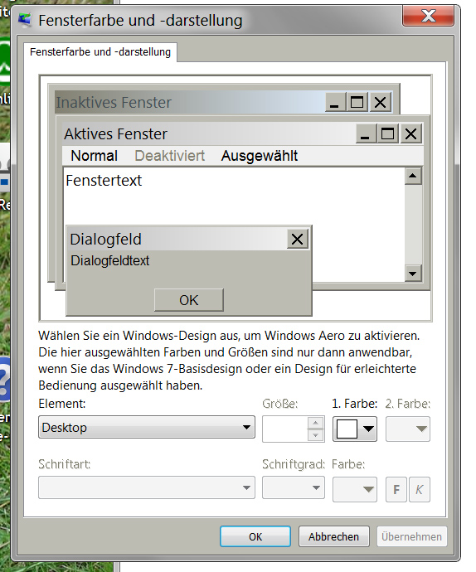Viewport: 476px width, 572px height.
Task: Open the 1. Farbe color picker arrow
Action: 368,429
